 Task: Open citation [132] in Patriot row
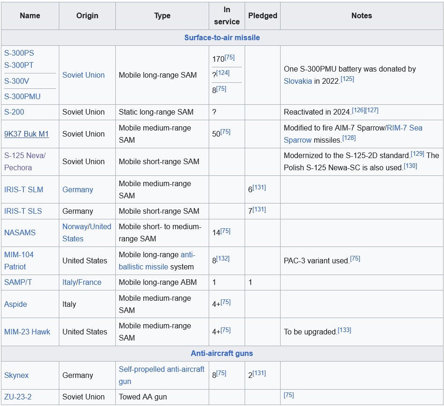click(x=223, y=259)
